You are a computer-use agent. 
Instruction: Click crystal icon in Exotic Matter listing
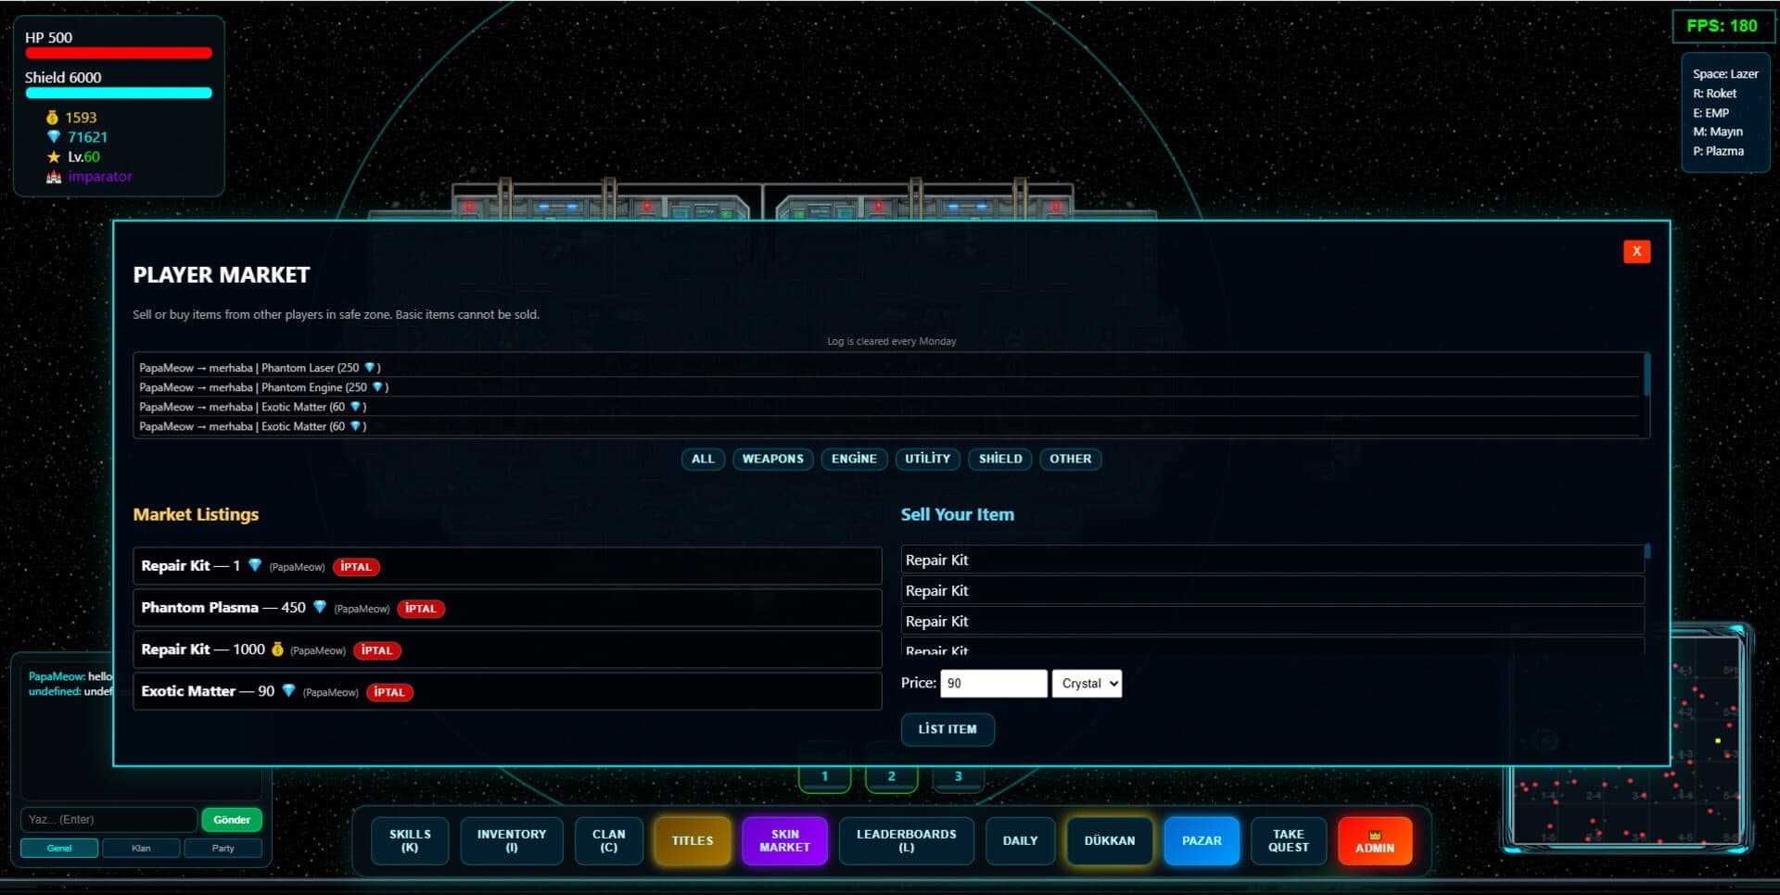(x=288, y=690)
